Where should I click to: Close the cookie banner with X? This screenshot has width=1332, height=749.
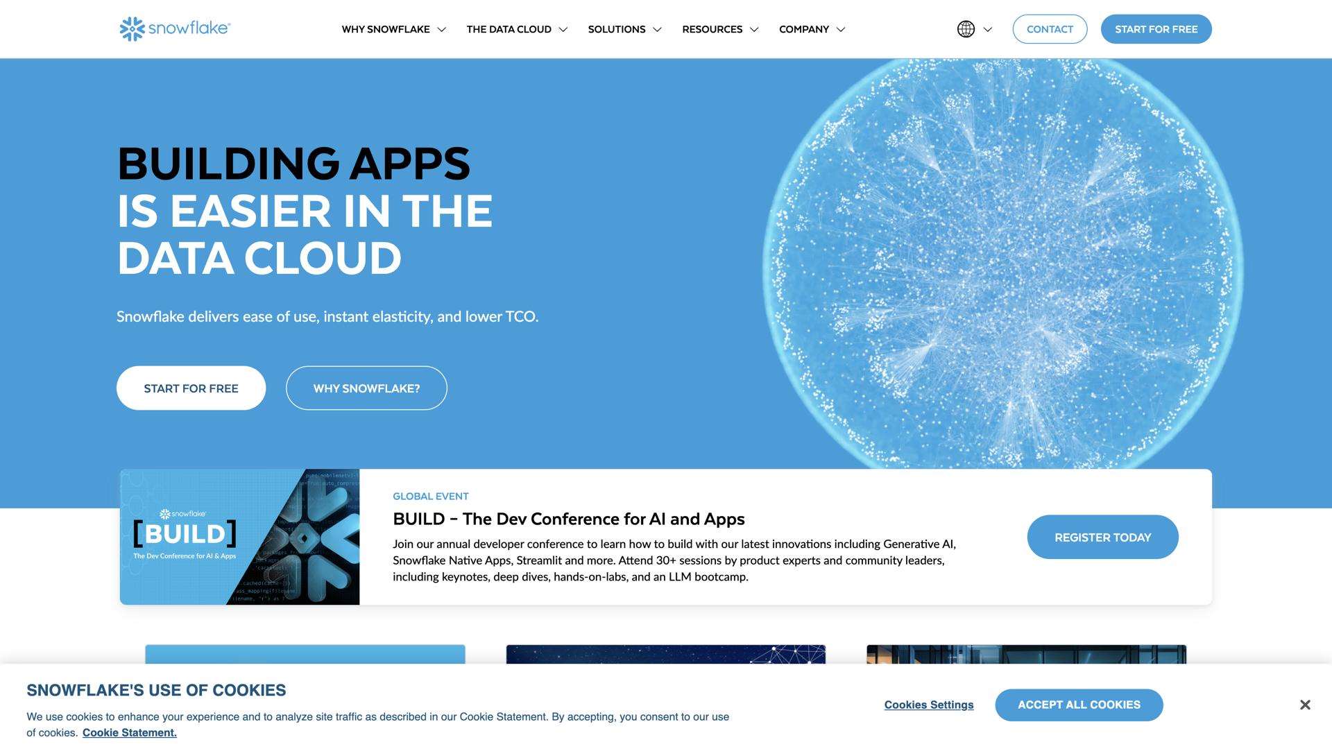pyautogui.click(x=1304, y=705)
